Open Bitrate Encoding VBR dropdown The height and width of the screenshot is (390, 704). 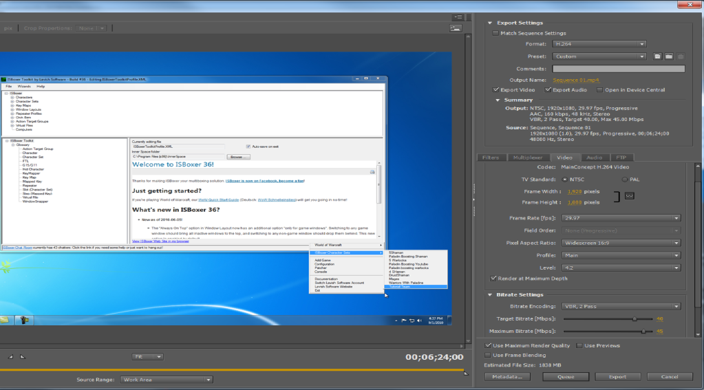click(x=621, y=307)
